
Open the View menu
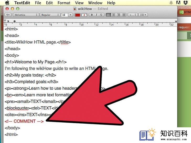[79, 3]
